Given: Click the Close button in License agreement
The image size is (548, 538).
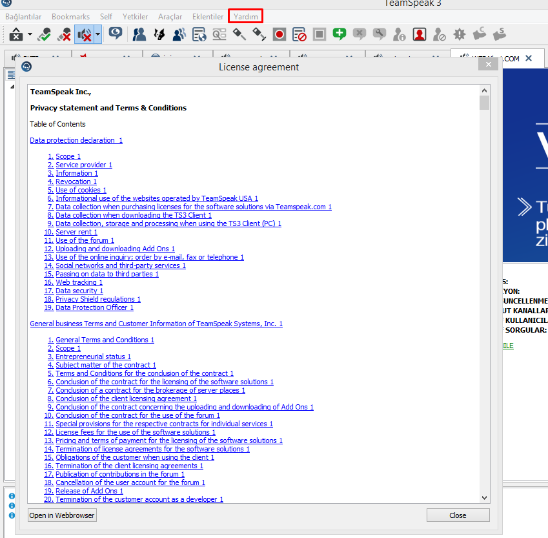Looking at the screenshot, I should (x=458, y=515).
